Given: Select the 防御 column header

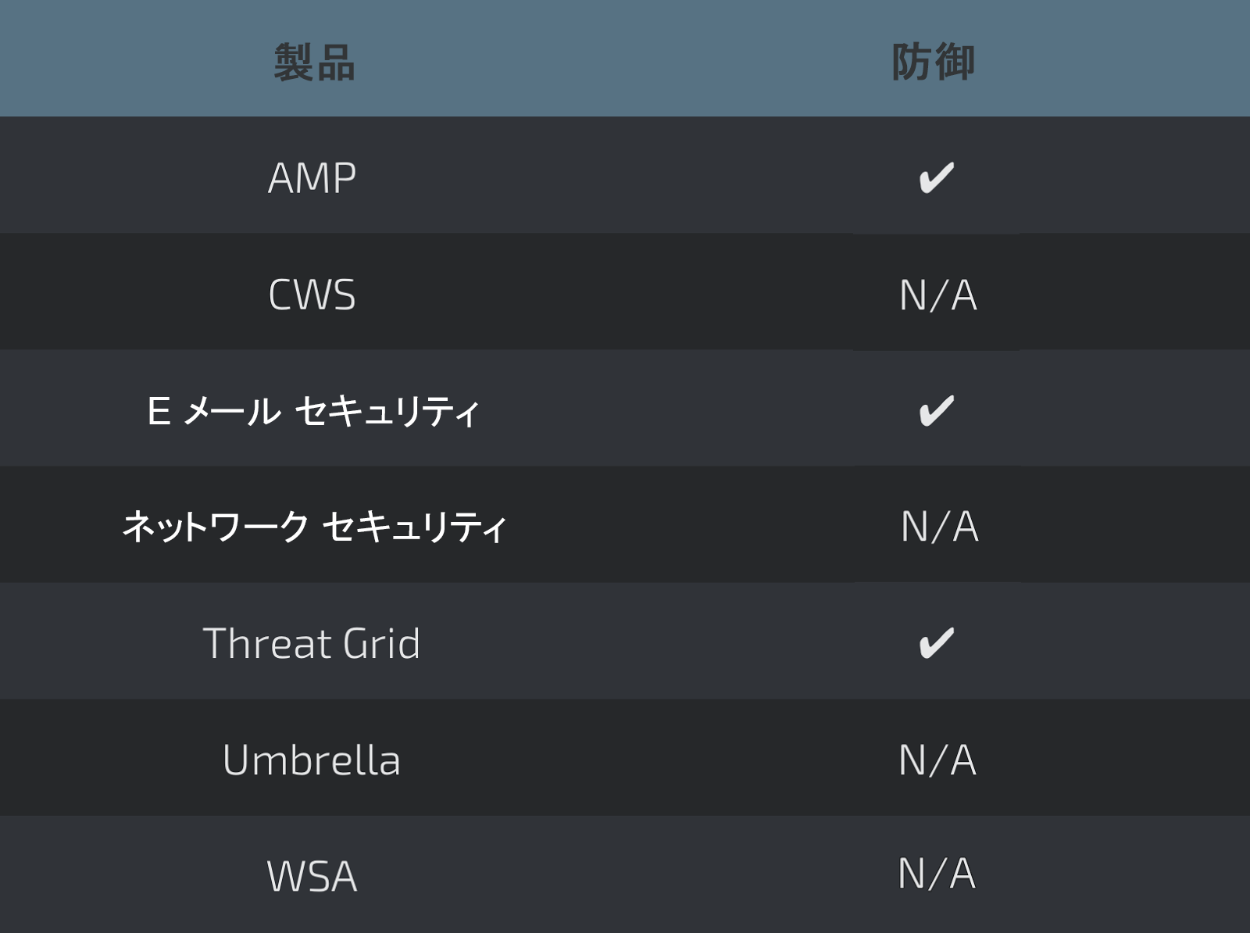Looking at the screenshot, I should [x=934, y=63].
